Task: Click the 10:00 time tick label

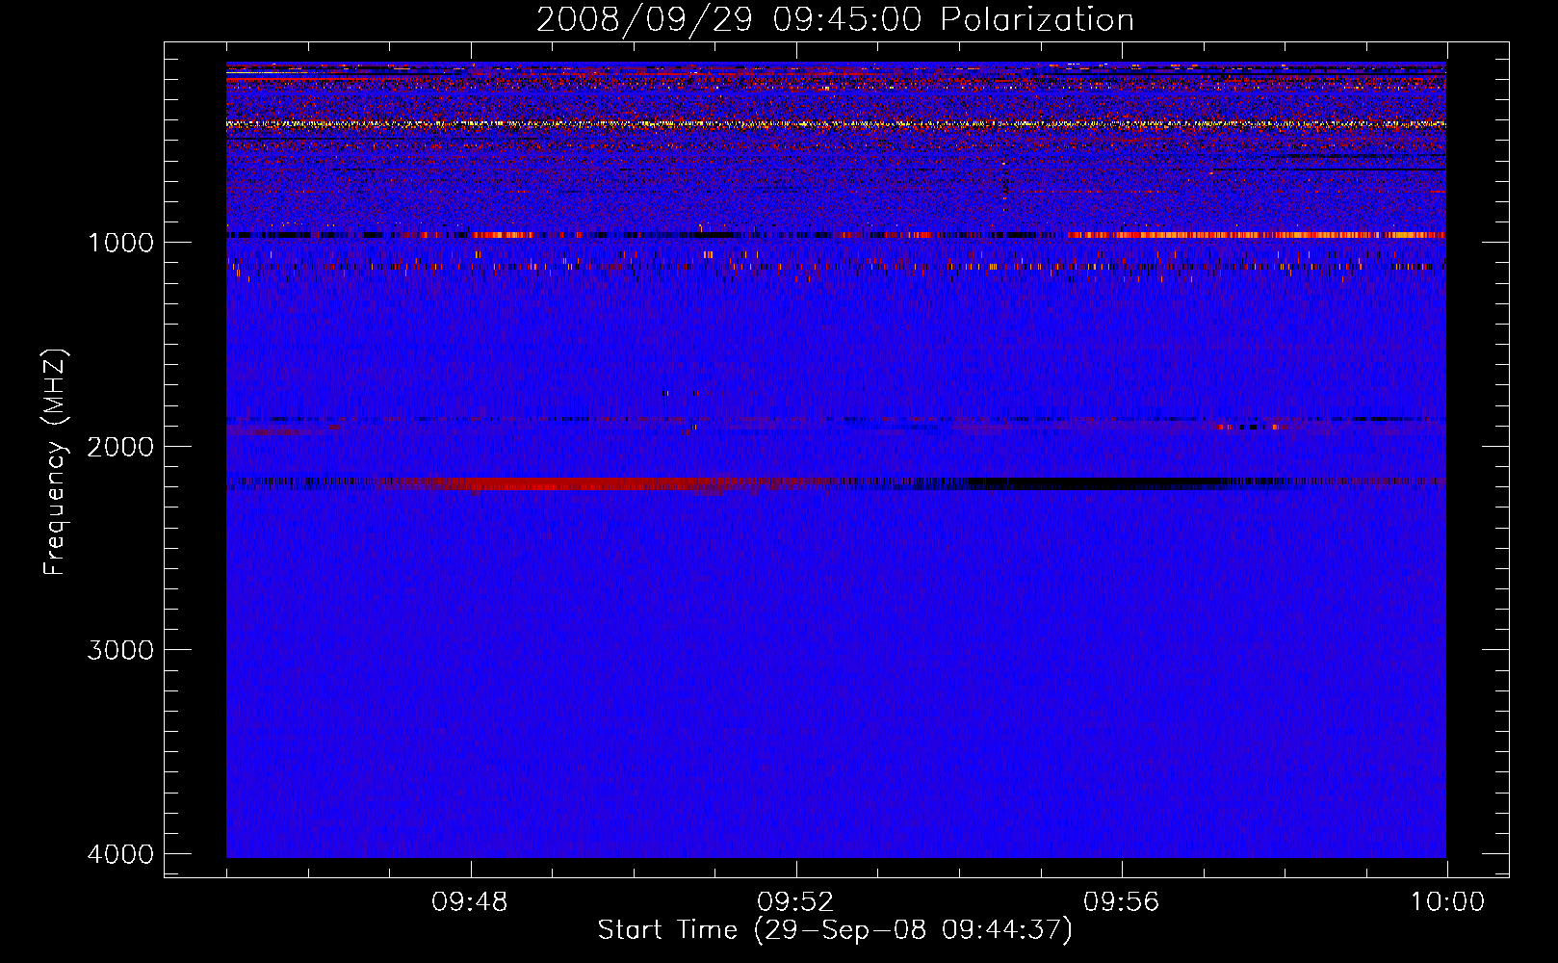Action: tap(1447, 902)
